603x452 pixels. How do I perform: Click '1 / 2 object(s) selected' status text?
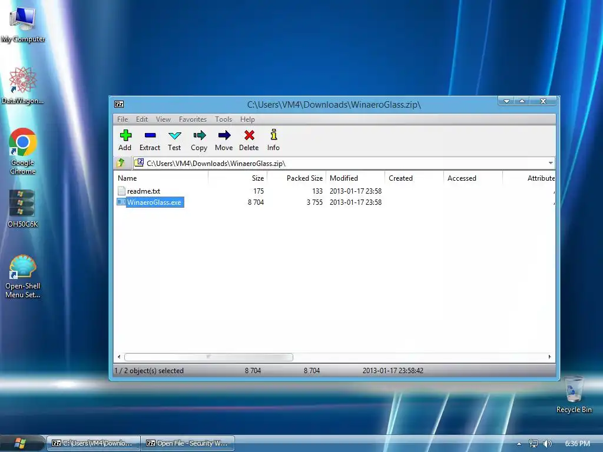click(x=149, y=371)
